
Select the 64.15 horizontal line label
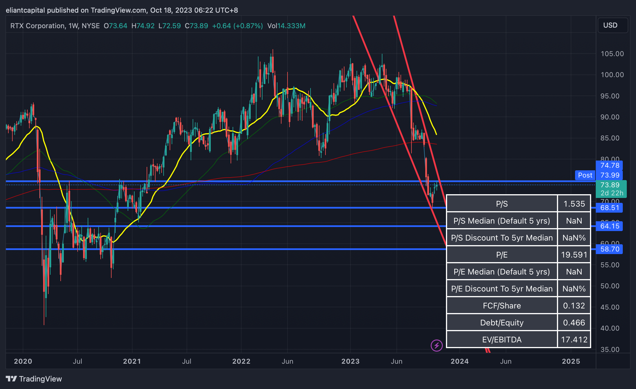click(610, 226)
